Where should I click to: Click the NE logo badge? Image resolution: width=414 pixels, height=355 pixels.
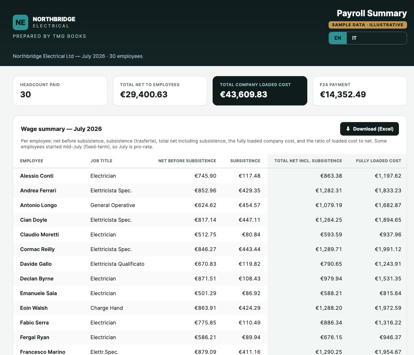[x=20, y=22]
